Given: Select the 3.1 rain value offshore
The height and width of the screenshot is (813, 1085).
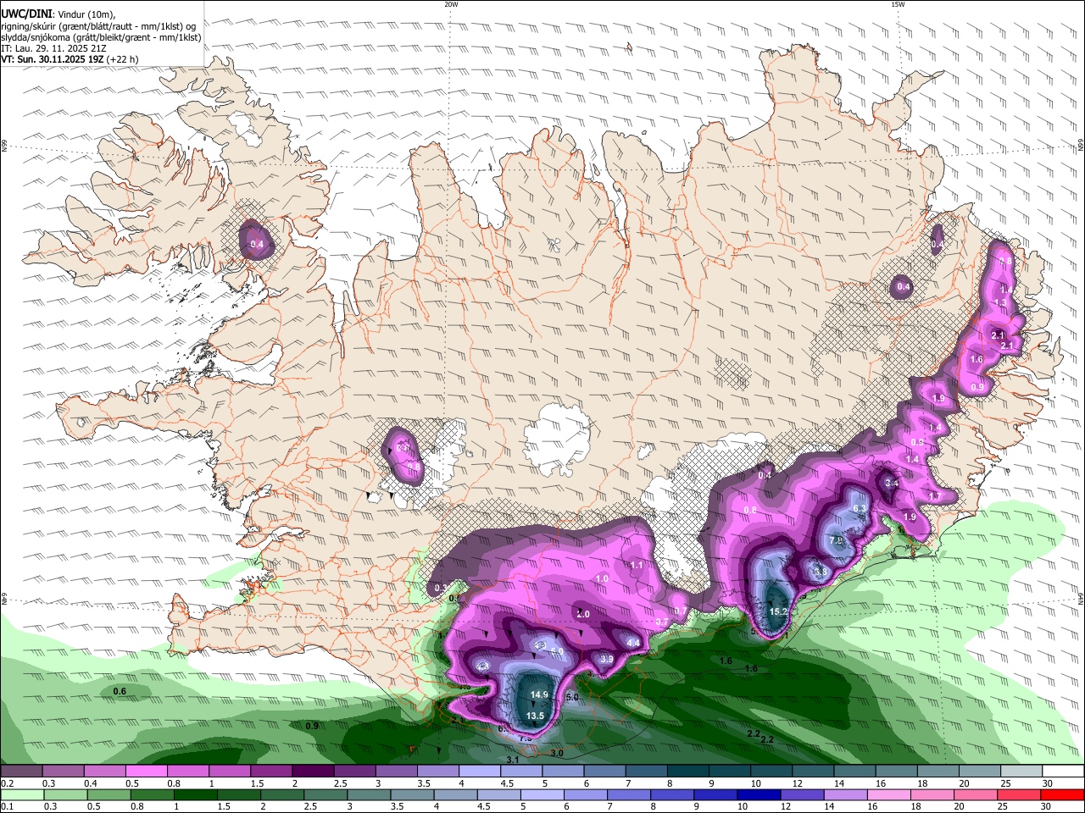Looking at the screenshot, I should tap(513, 760).
